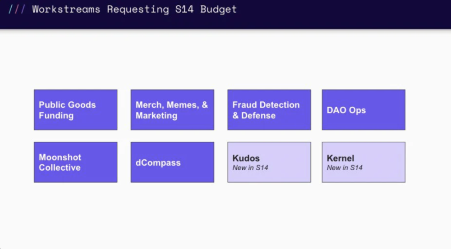Screen dimensions: 451x249
Task: Click the Kernel New in S14 box
Action: tap(364, 162)
